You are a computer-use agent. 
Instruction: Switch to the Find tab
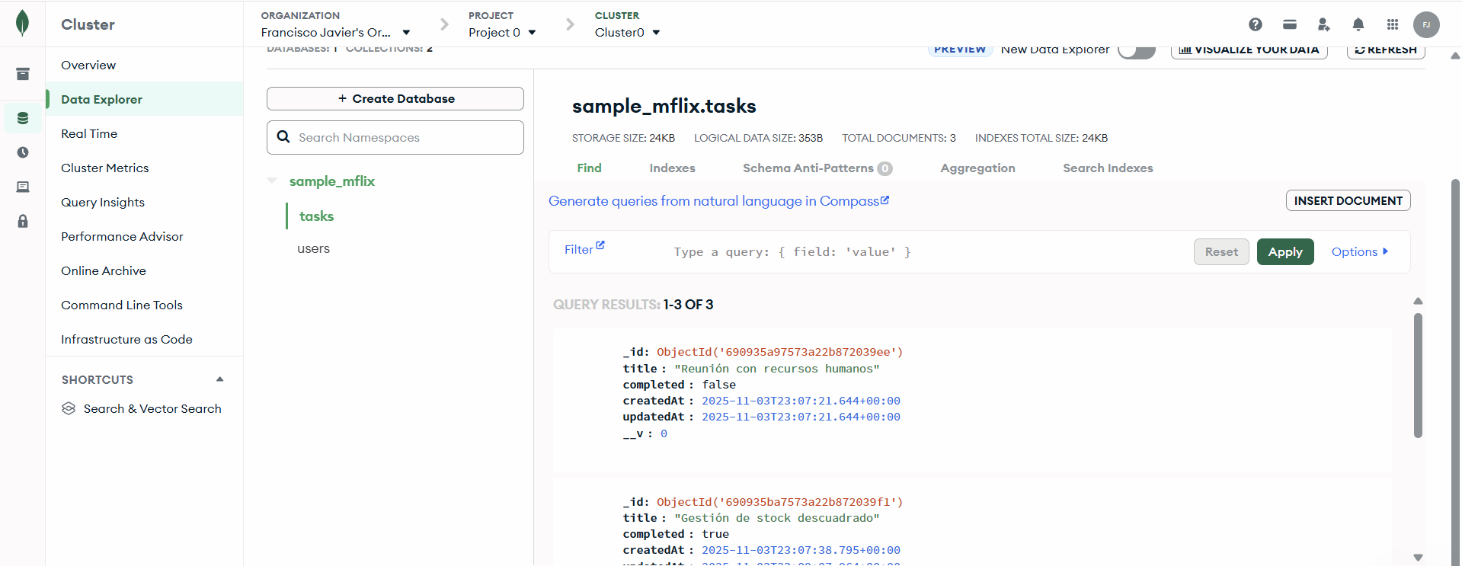(x=589, y=168)
